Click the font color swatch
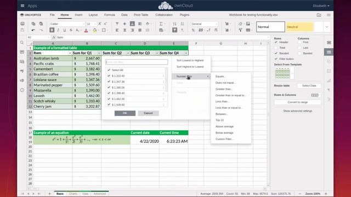This screenshot has width=351, height=197. [x=86, y=30]
